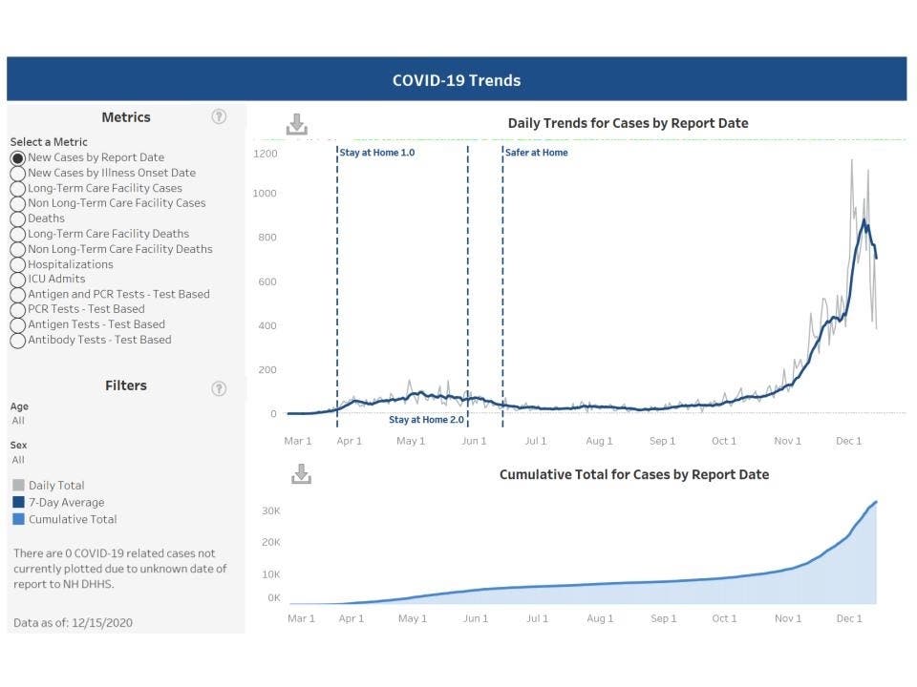Select the ICU Admits metric
Image resolution: width=917 pixels, height=687 pixels.
click(x=16, y=279)
